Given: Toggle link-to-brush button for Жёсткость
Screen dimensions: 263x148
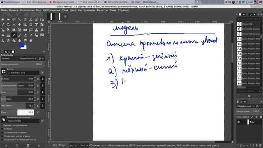Looking at the screenshot, I should click(42, 106).
